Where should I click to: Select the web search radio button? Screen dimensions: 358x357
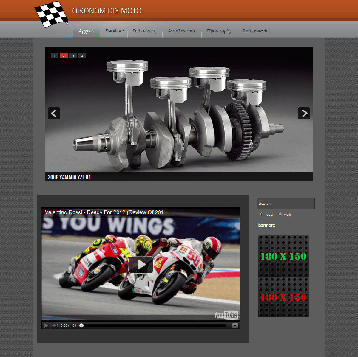tap(280, 214)
